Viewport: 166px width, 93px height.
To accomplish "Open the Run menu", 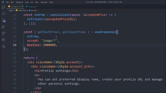I will click(x=37, y=2).
